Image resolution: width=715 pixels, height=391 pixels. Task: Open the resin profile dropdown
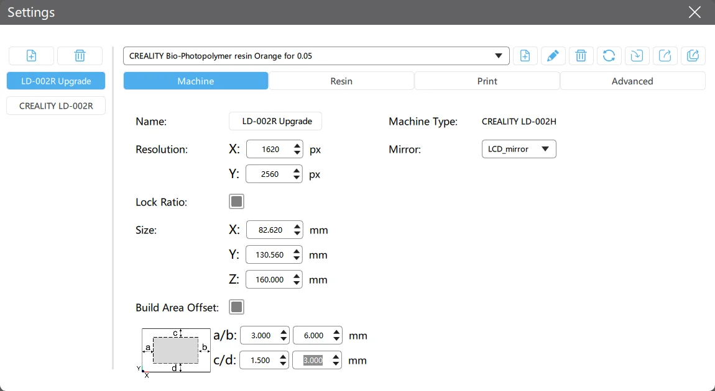point(316,56)
